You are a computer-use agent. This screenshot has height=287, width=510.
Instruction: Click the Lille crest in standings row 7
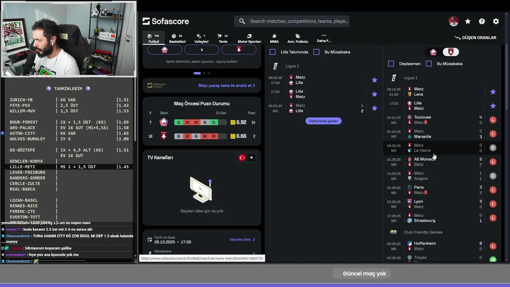pos(163,122)
